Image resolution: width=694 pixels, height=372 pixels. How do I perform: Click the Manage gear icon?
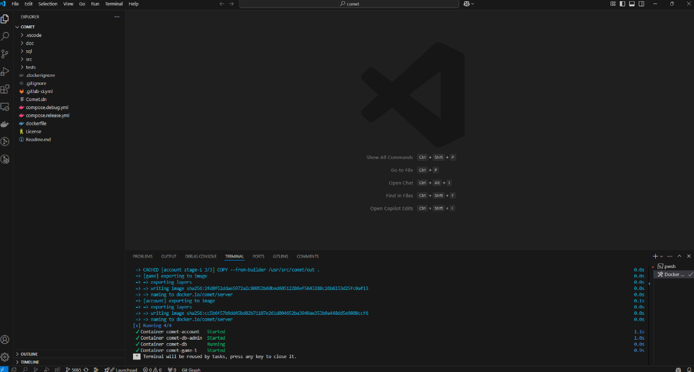[x=5, y=357]
